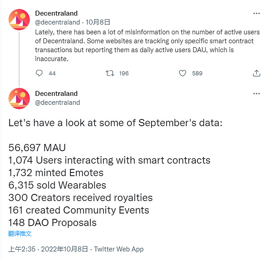Click the 44 replies count
The width and height of the screenshot is (268, 259).
pos(52,73)
